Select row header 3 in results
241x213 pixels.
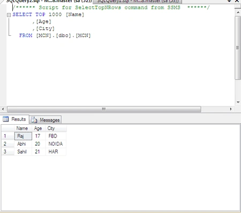point(8,151)
